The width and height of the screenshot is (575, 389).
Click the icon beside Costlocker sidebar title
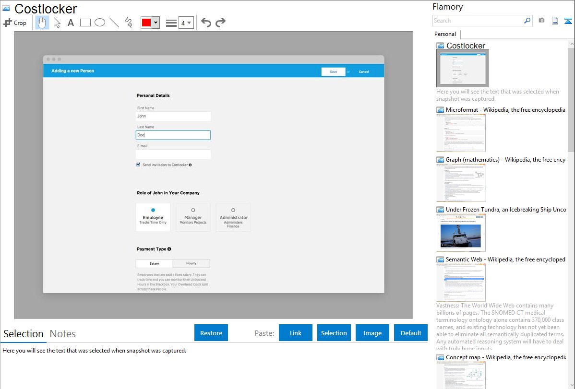click(441, 46)
